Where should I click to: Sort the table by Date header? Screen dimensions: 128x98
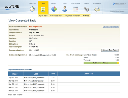(x=15, y=74)
